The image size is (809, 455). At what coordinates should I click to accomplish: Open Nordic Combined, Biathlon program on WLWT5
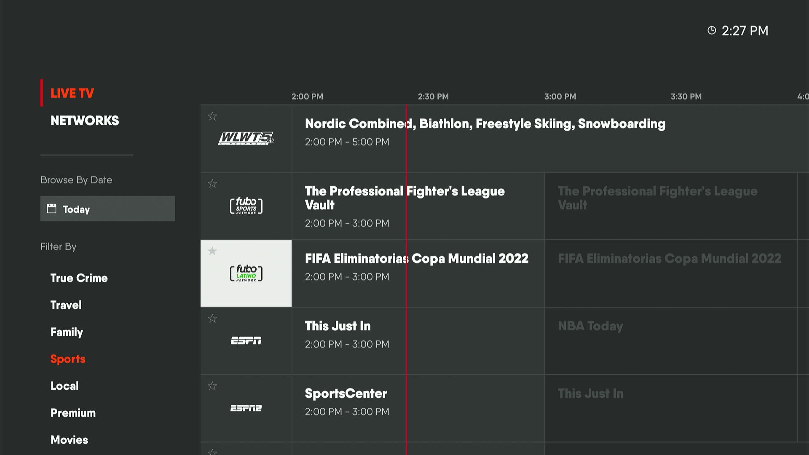(550, 139)
